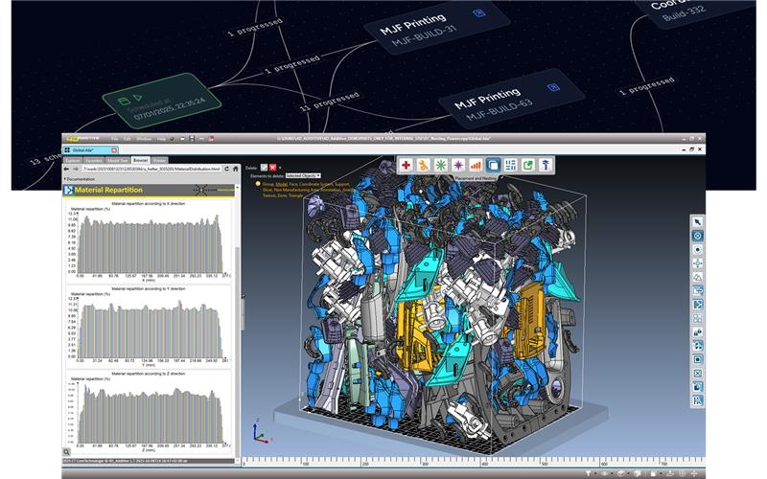This screenshot has height=479, width=767.
Task: Select the arrow pointer tool in right toolbar
Action: click(697, 221)
